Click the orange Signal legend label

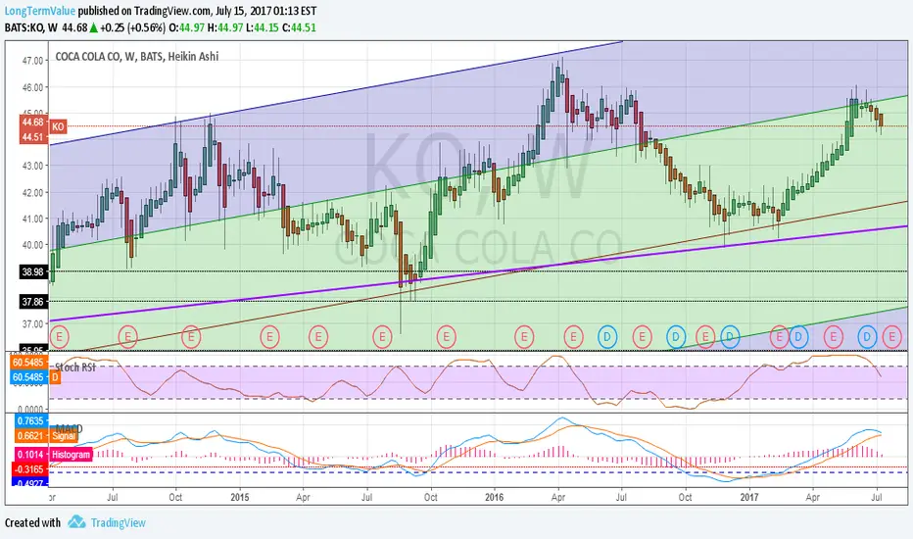[63, 436]
